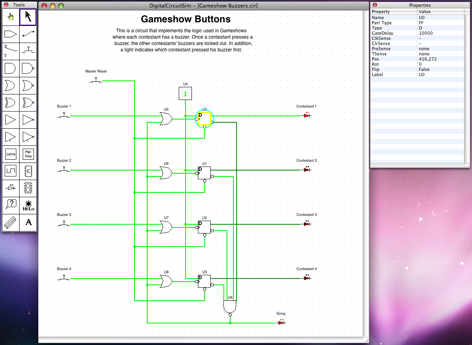Image resolution: width=472 pixels, height=345 pixels.
Task: Pick the Latch component tool
Action: pyautogui.click(x=11, y=154)
